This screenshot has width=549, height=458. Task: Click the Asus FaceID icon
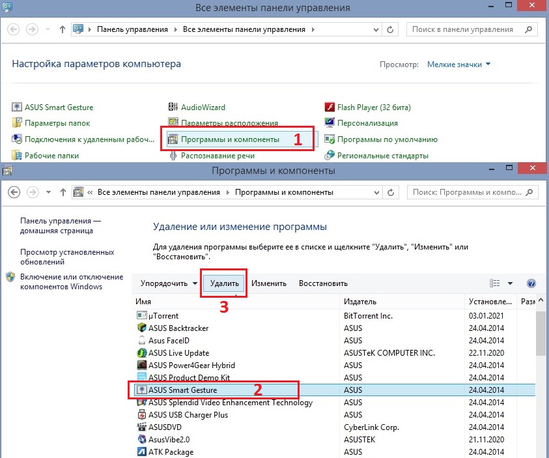coord(141,340)
